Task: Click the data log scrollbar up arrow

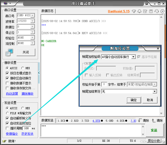Action: (x=161, y=17)
